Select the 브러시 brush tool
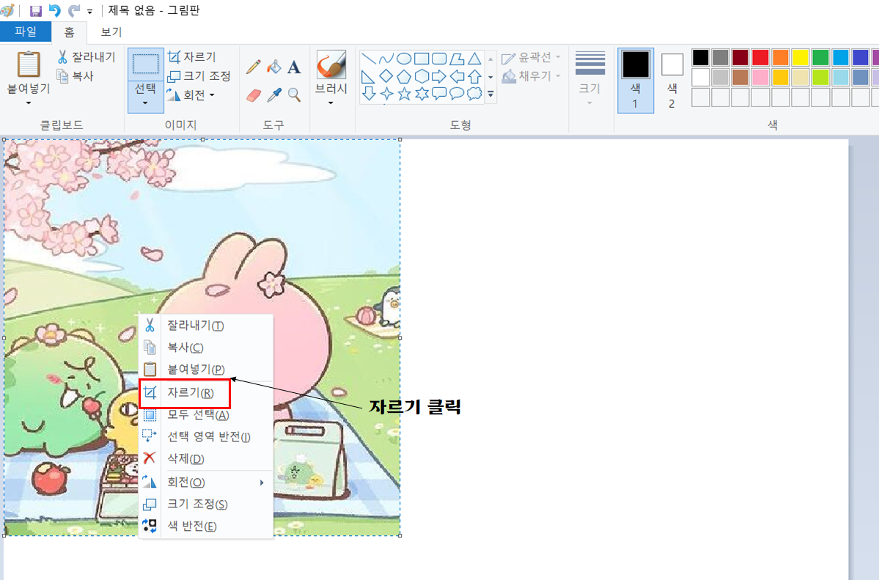The height and width of the screenshot is (580, 879). pyautogui.click(x=331, y=64)
